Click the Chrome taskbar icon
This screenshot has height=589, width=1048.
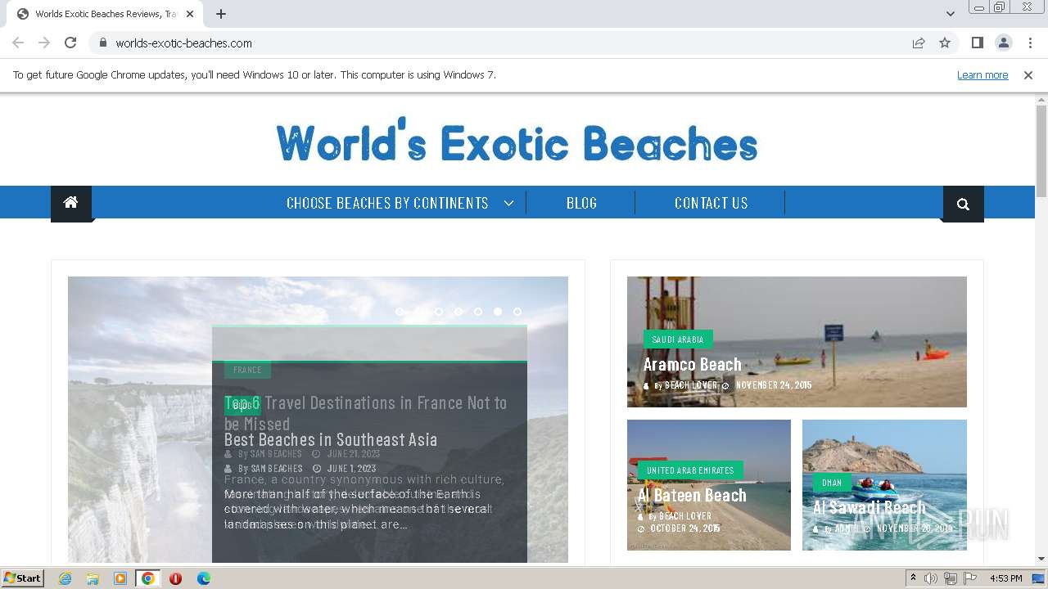coord(147,578)
